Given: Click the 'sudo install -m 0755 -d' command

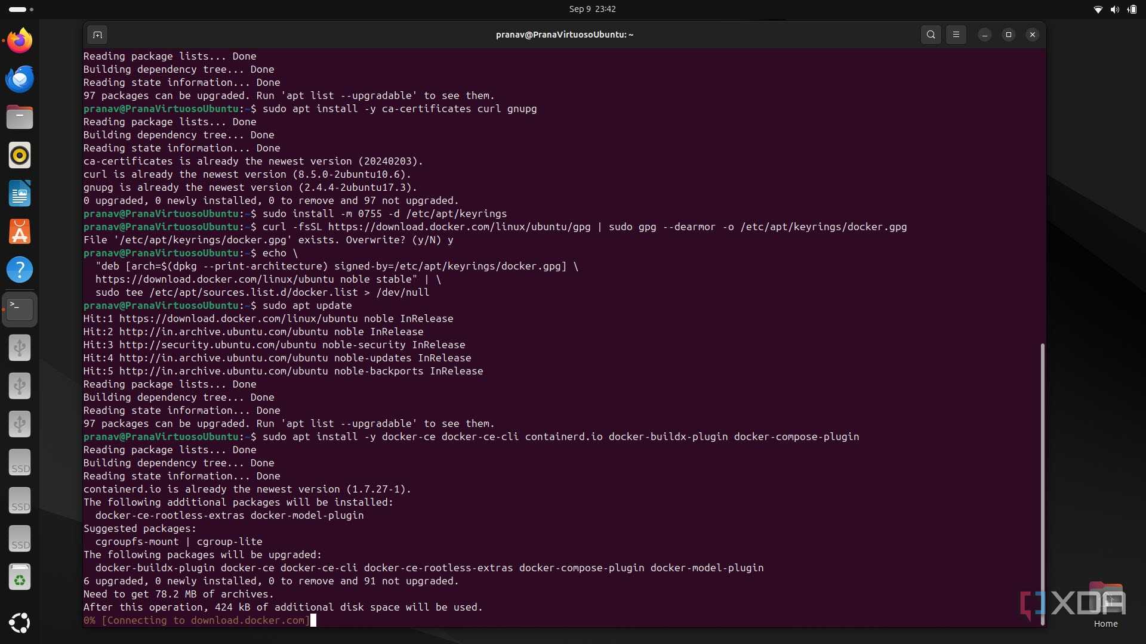Looking at the screenshot, I should (295, 213).
